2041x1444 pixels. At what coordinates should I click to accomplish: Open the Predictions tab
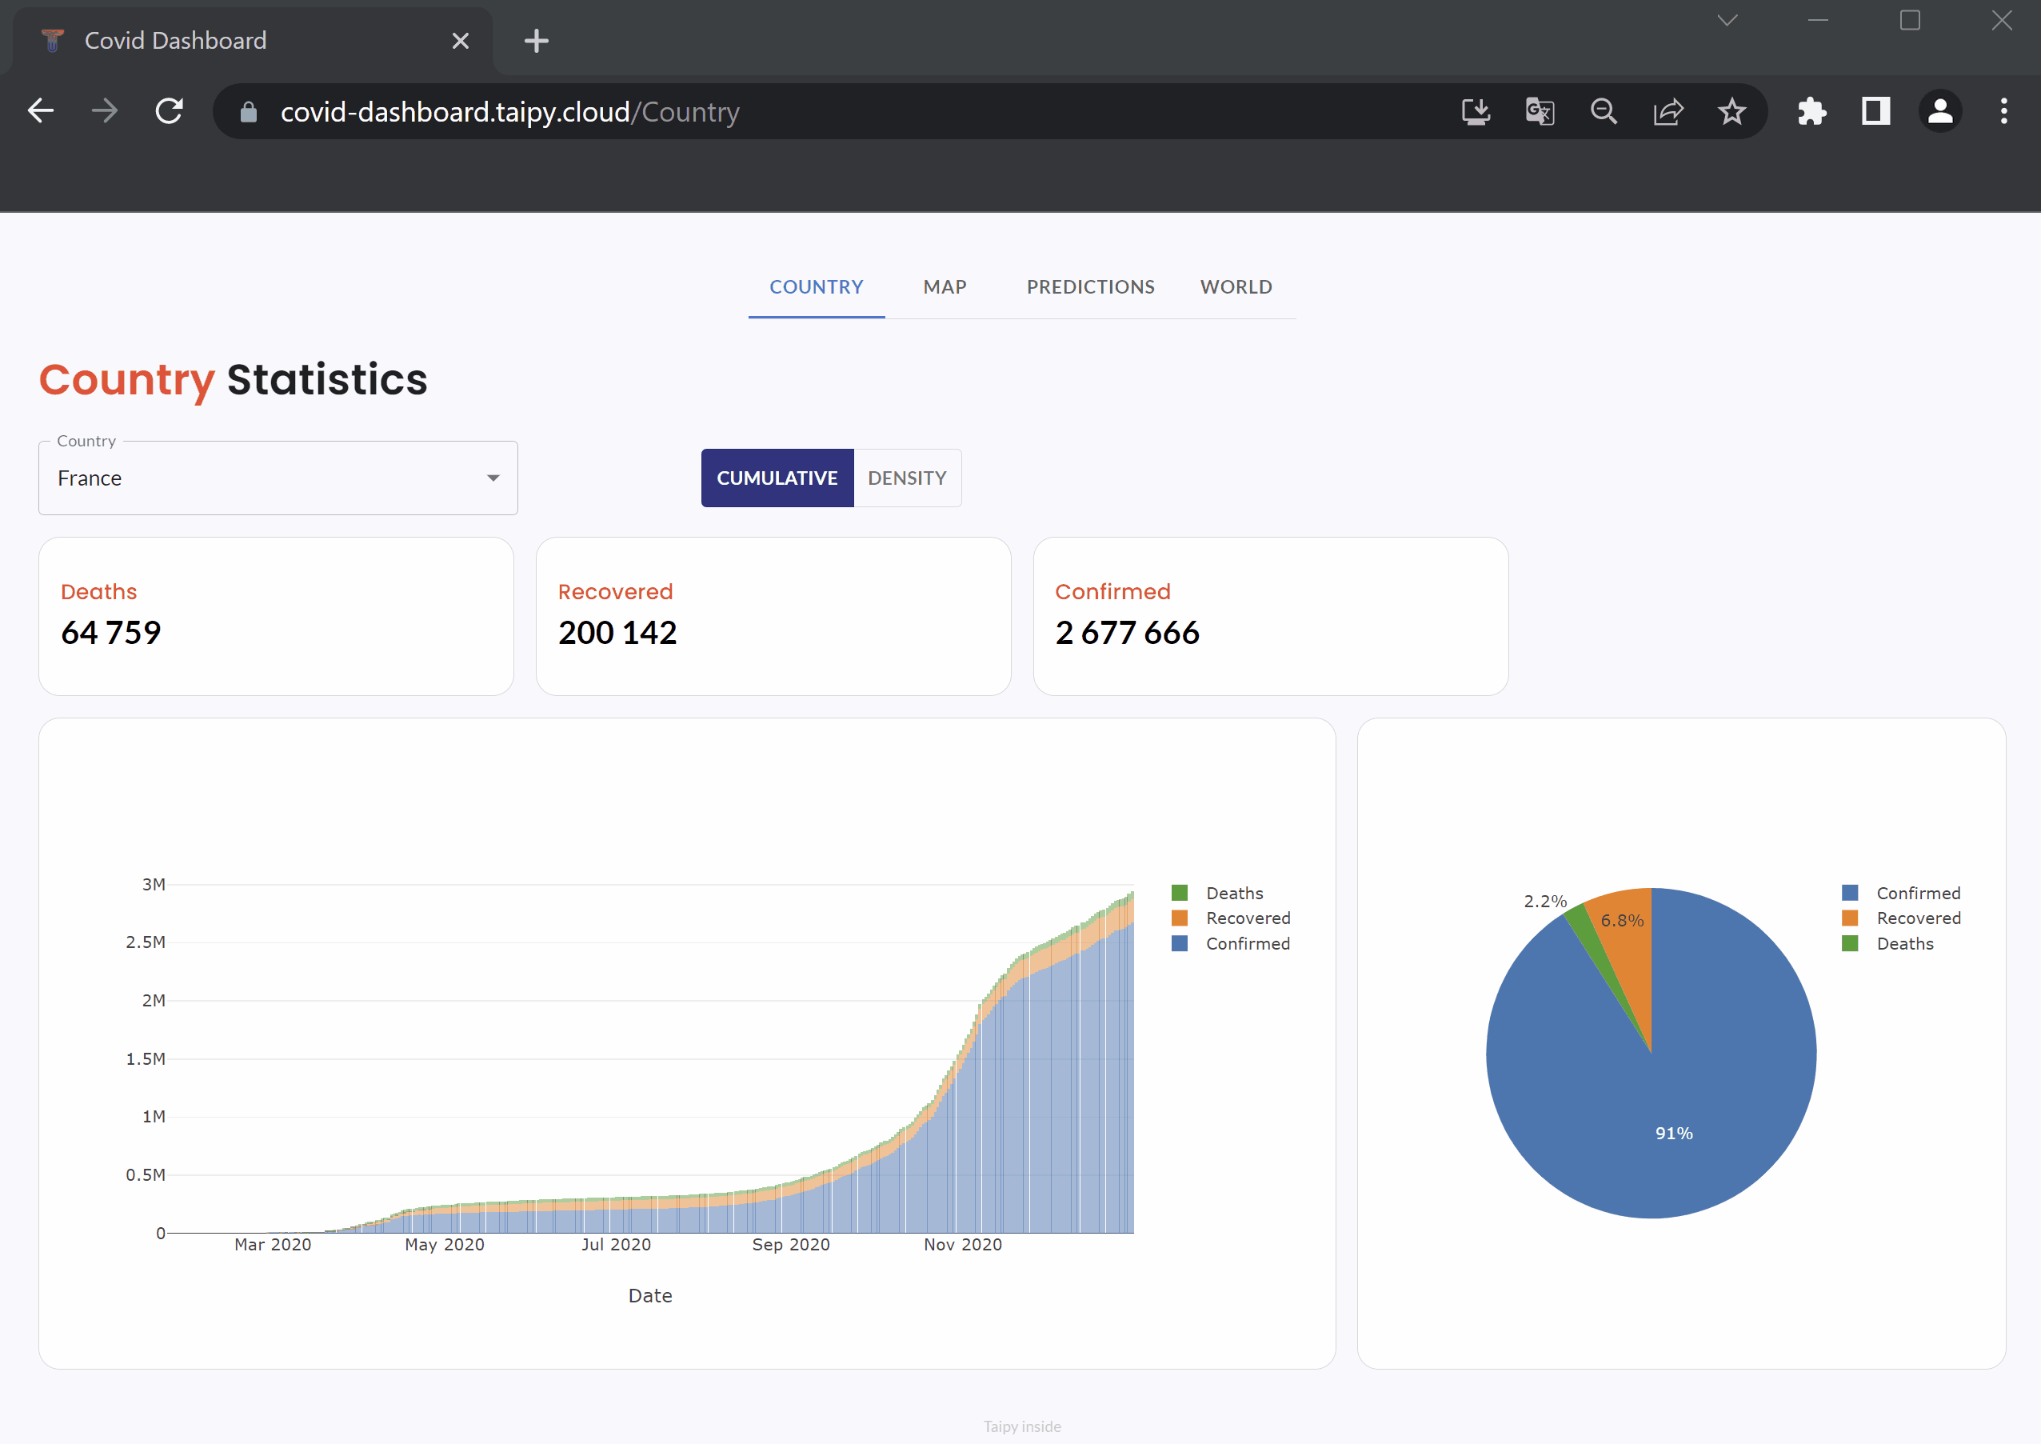1090,287
